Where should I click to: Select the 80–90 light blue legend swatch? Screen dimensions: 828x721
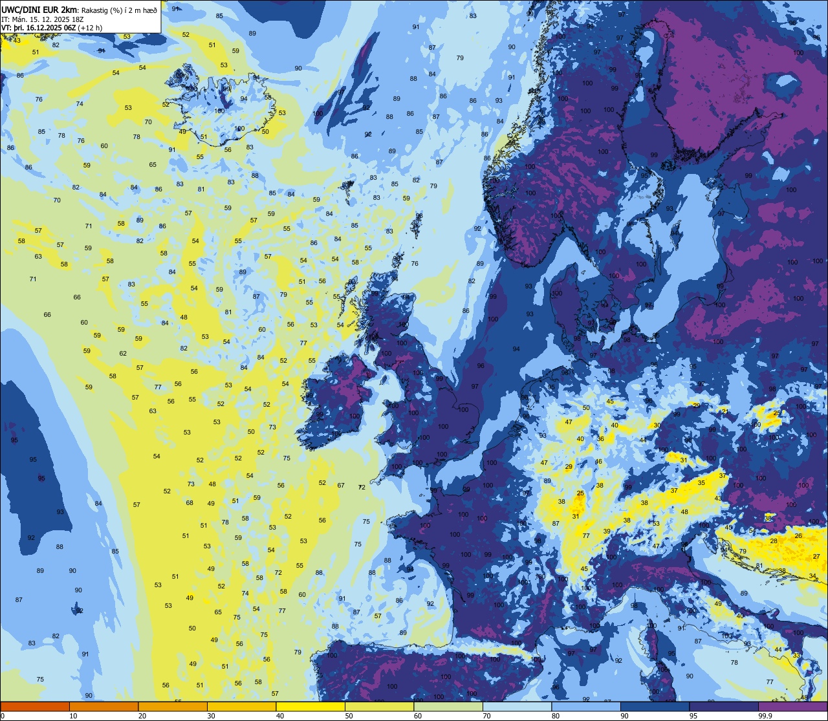coord(586,707)
